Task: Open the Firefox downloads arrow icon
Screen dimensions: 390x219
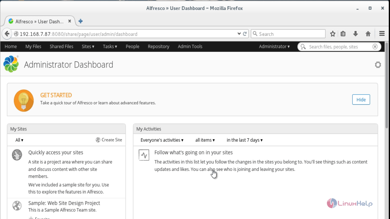Action: click(355, 34)
